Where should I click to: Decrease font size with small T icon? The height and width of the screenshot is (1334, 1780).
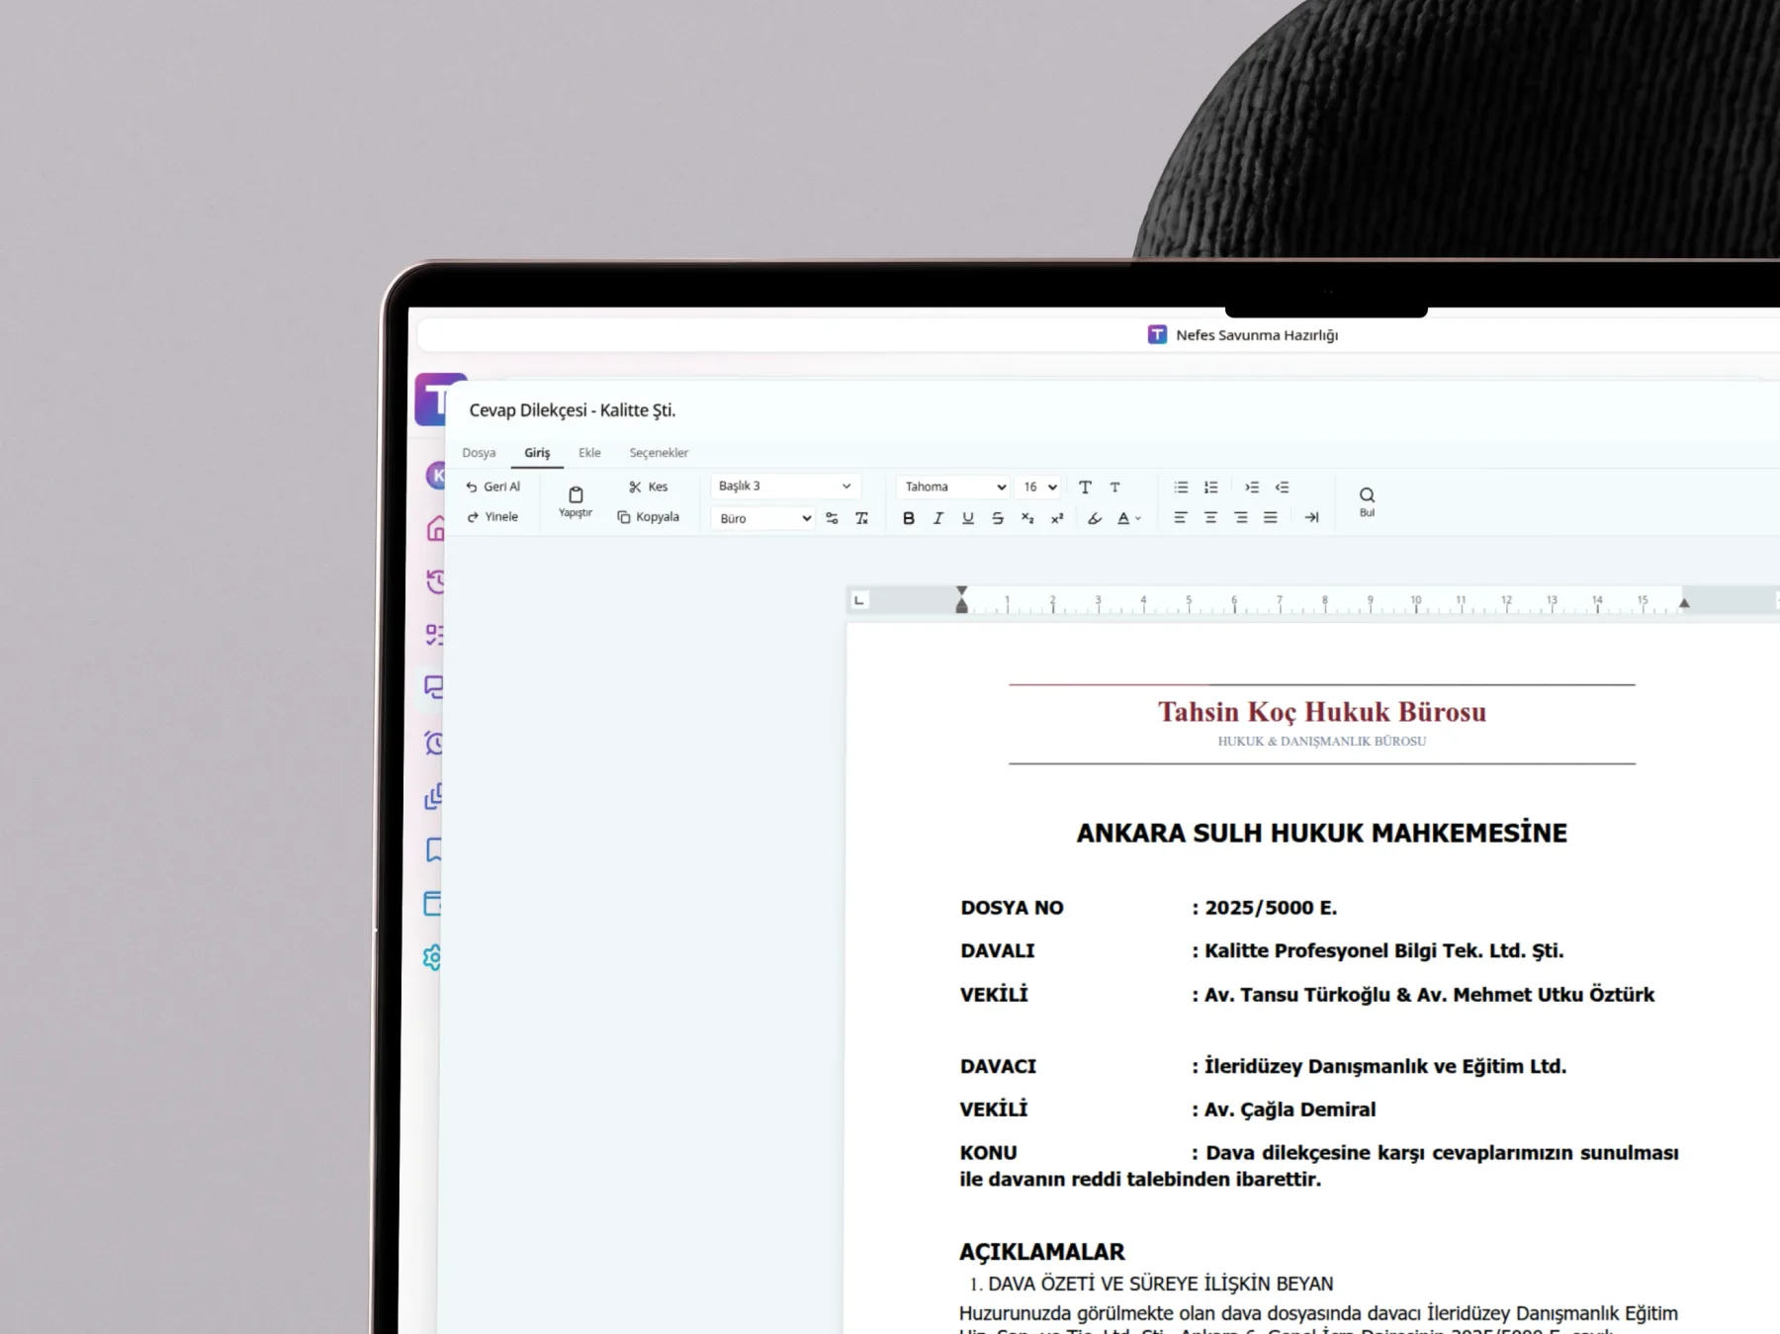click(1114, 487)
